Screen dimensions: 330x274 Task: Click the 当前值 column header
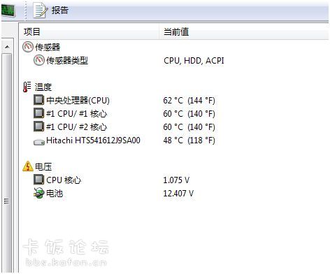[244, 31]
